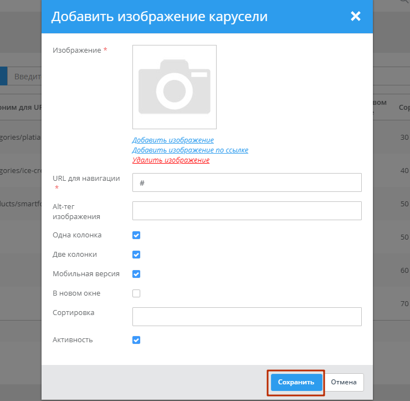Click the 'Сор…' column header in table

tap(404, 106)
